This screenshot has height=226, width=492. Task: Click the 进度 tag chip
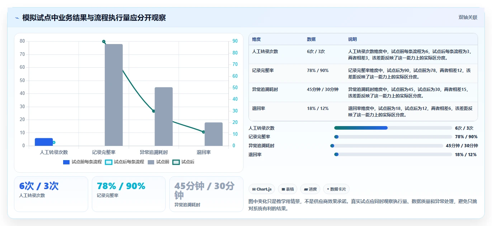(x=310, y=189)
